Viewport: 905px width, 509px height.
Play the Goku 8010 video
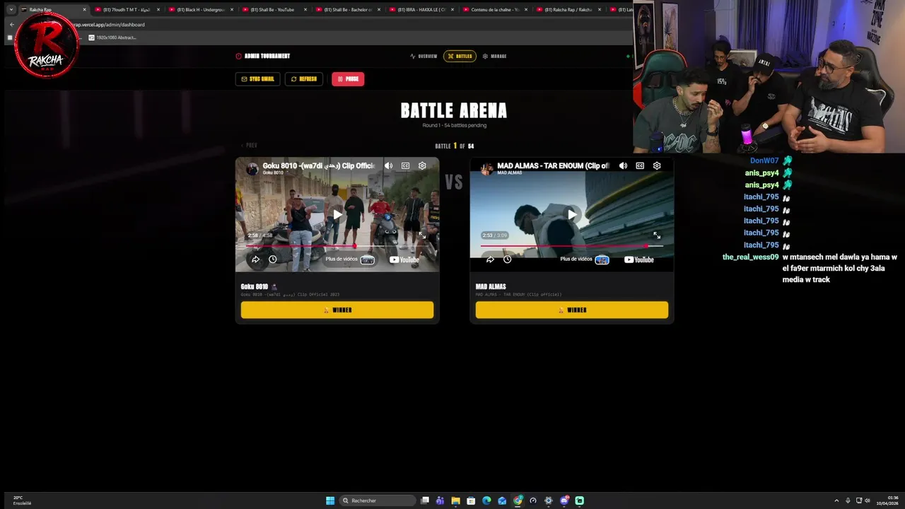coord(337,214)
